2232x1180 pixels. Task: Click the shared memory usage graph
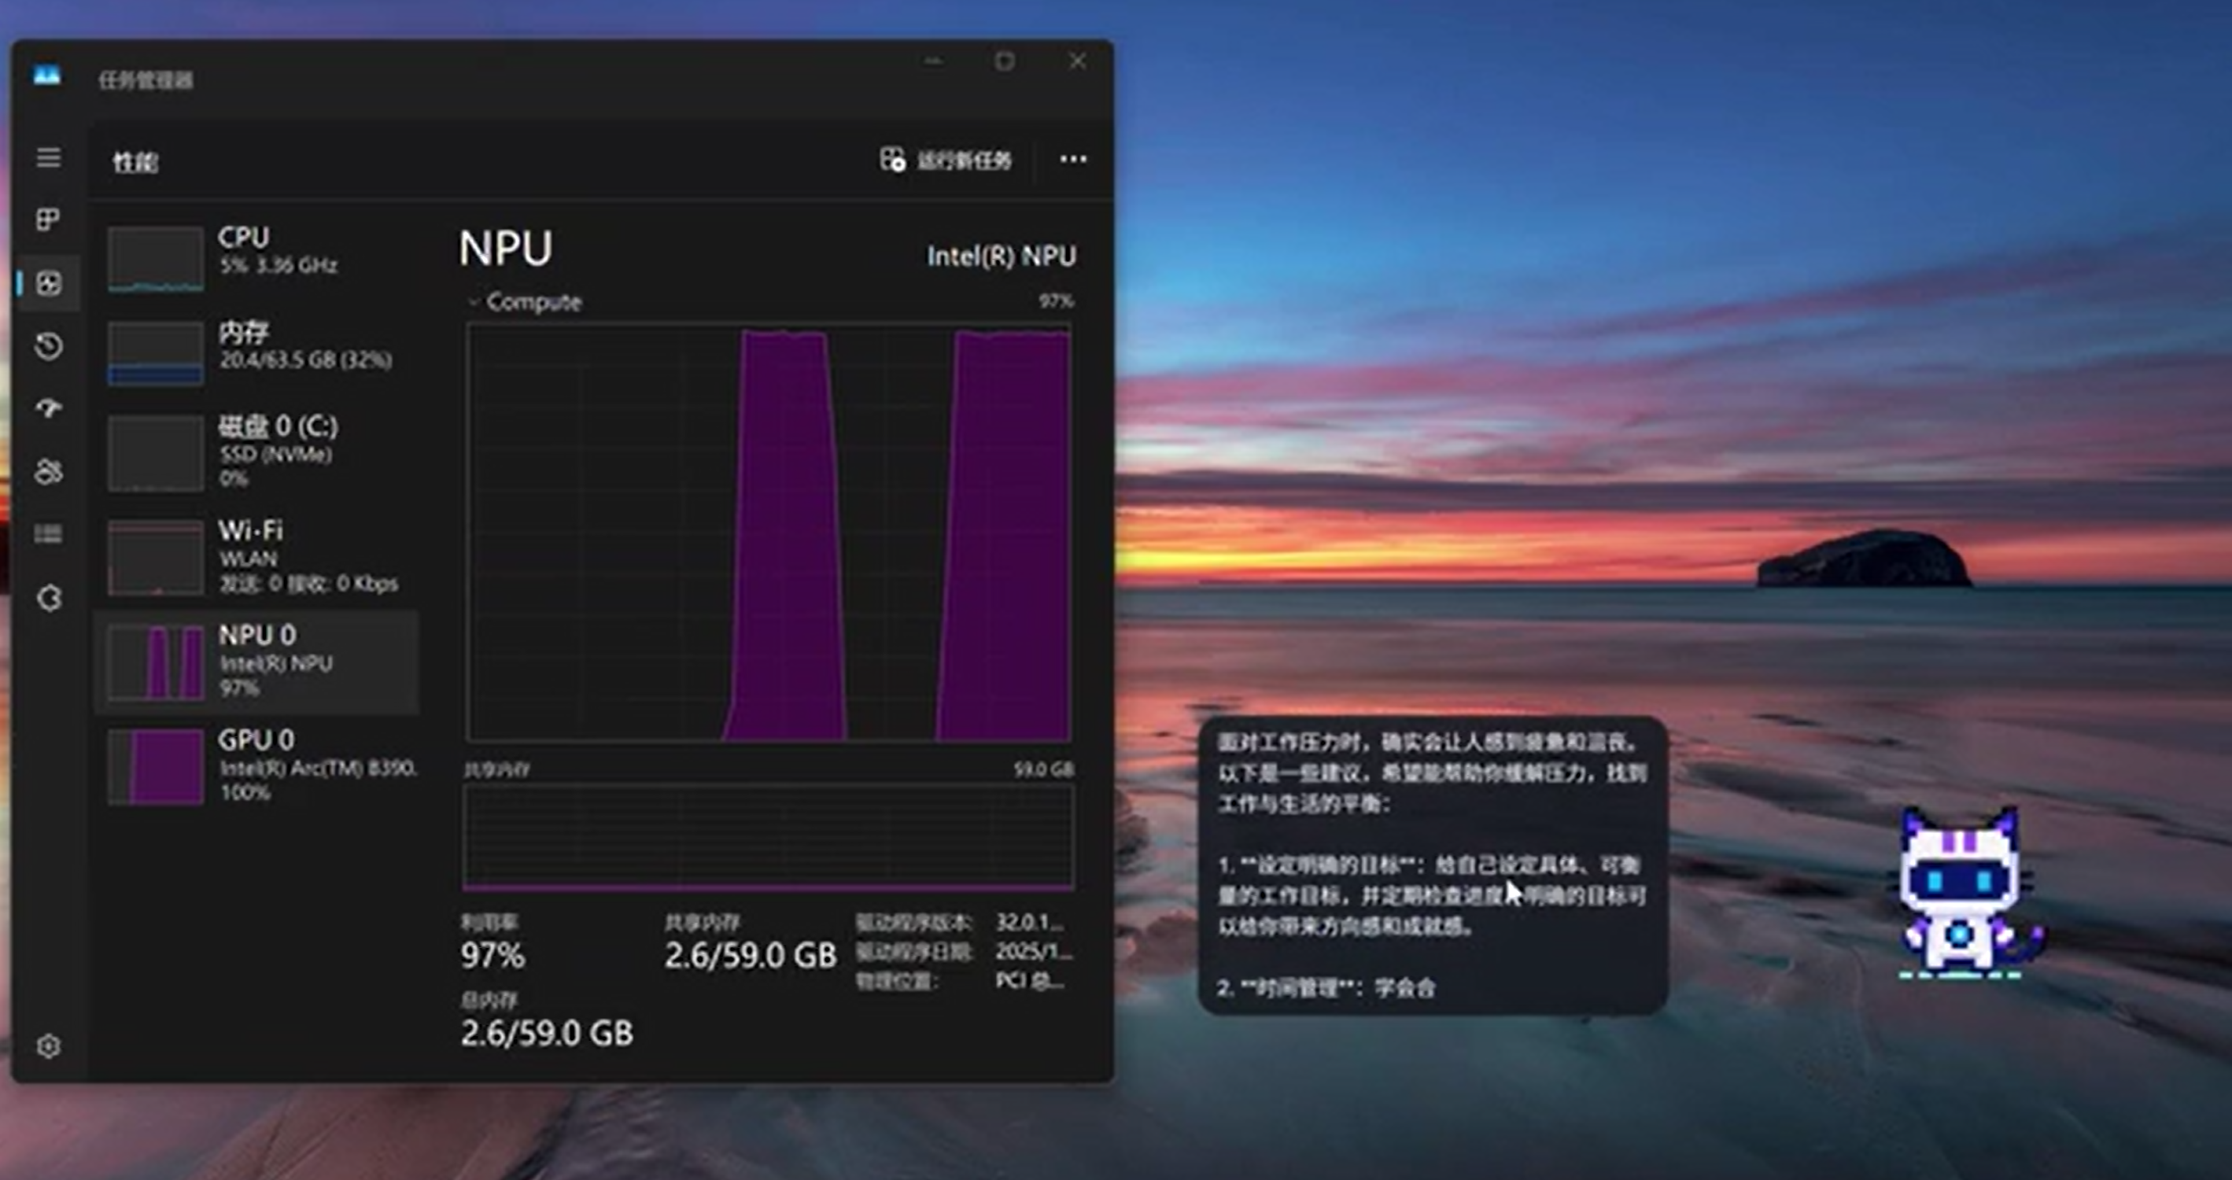pos(769,837)
